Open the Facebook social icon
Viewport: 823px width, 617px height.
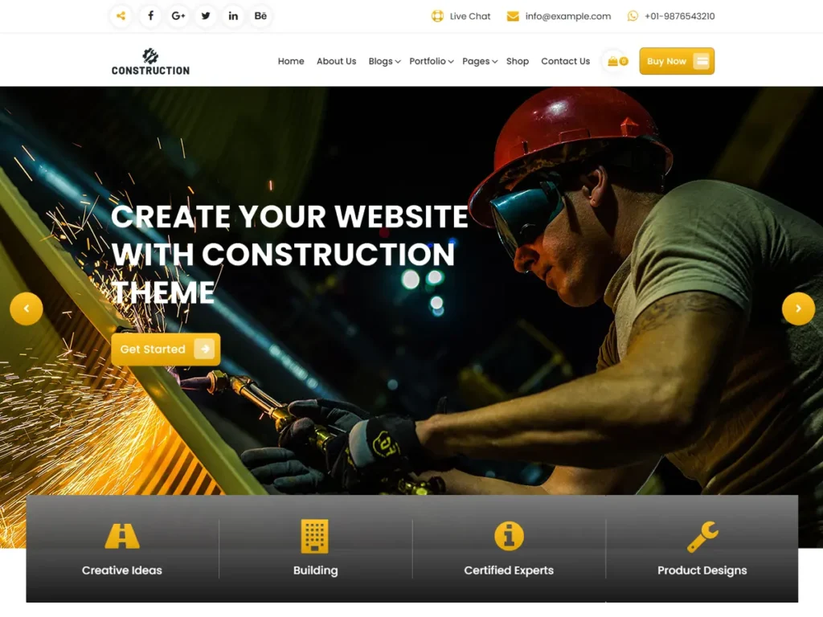tap(150, 16)
